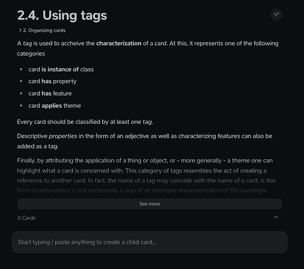
Task: Collapse the cards section using the up chevron
Action: 275,217
